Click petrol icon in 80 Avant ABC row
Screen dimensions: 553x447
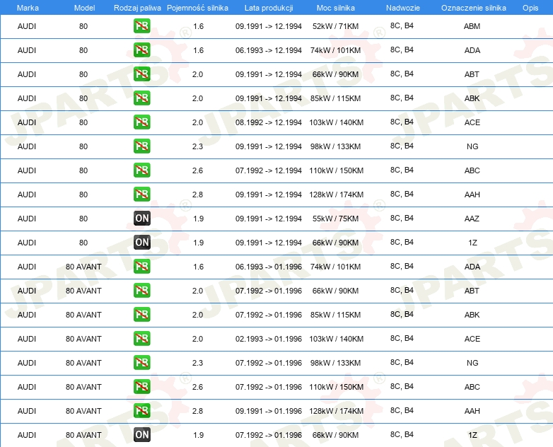[141, 387]
